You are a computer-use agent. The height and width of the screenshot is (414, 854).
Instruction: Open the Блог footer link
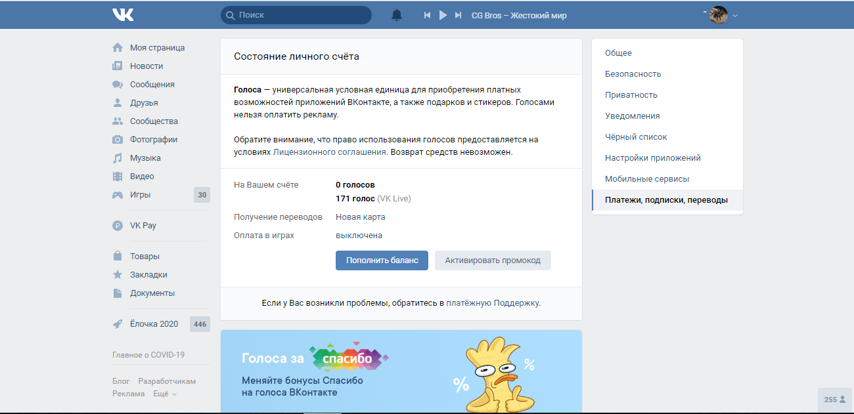[121, 381]
